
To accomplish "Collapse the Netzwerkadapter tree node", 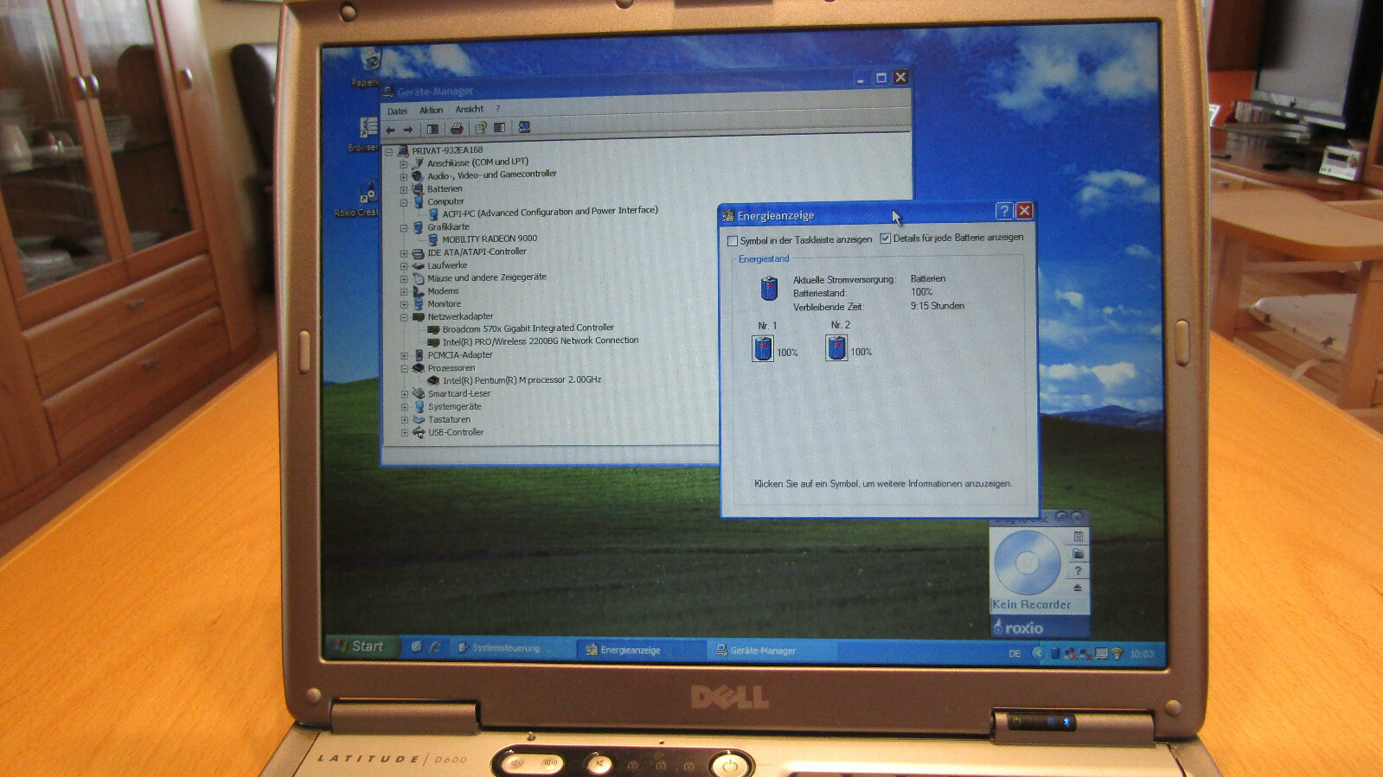I will coord(403,317).
